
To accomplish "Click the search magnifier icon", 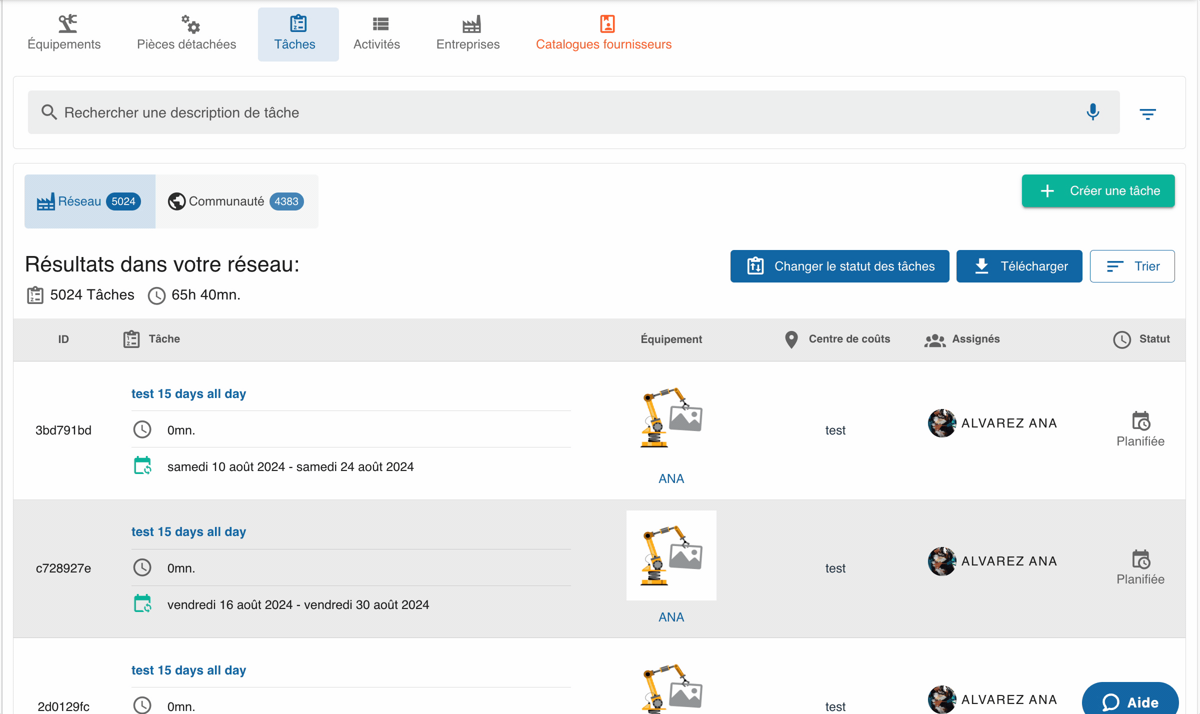I will (48, 112).
